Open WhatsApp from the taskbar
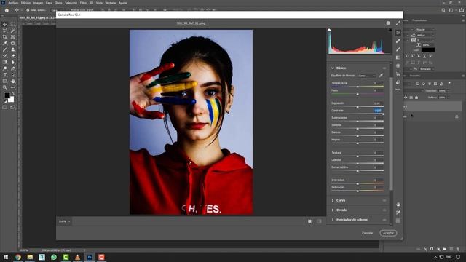The image size is (466, 262). [x=54, y=257]
